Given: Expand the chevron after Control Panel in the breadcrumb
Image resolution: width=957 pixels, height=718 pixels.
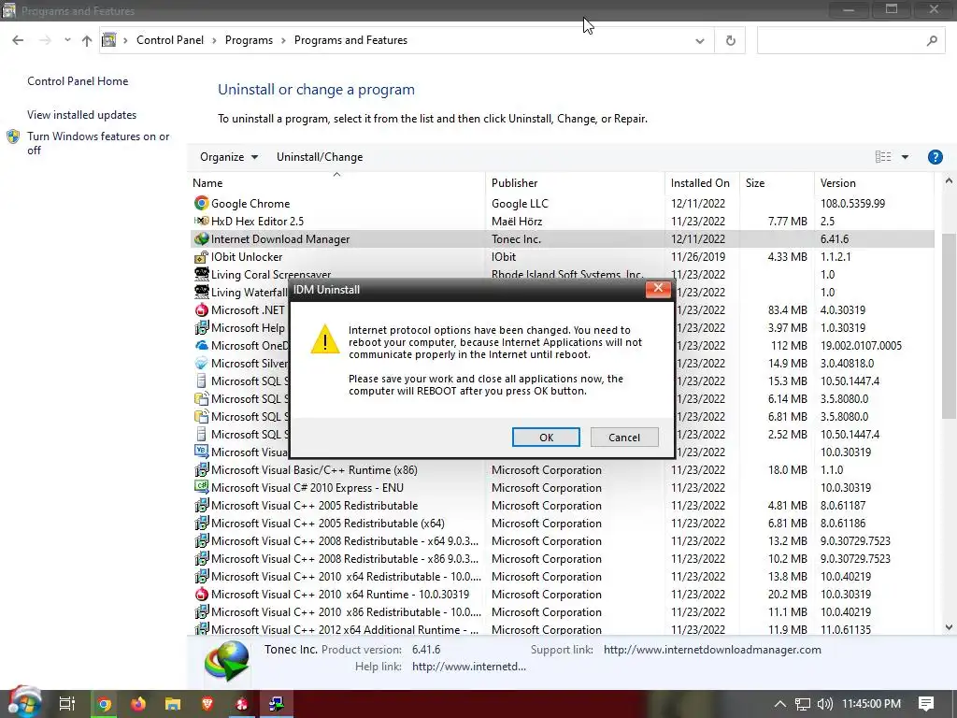Looking at the screenshot, I should pyautogui.click(x=214, y=40).
